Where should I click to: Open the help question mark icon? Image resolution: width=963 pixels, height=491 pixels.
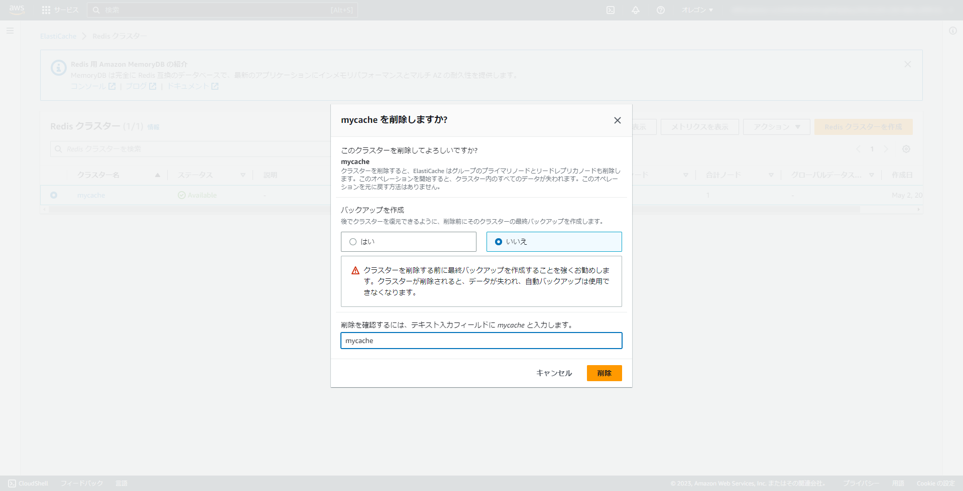coord(660,10)
